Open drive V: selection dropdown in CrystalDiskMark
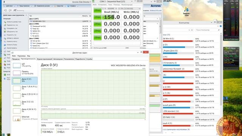Image resolution: width=242 pixels, height=136 pixels. tap(129, 9)
